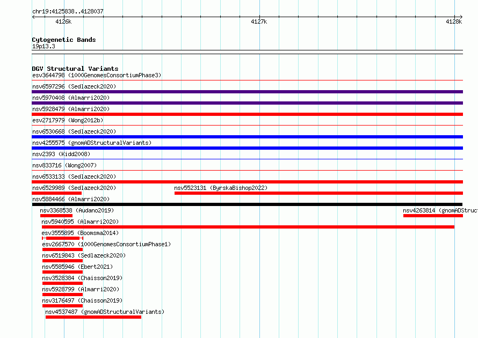
Task: Select the nsv3368538 short red bar
Action: [56, 216]
